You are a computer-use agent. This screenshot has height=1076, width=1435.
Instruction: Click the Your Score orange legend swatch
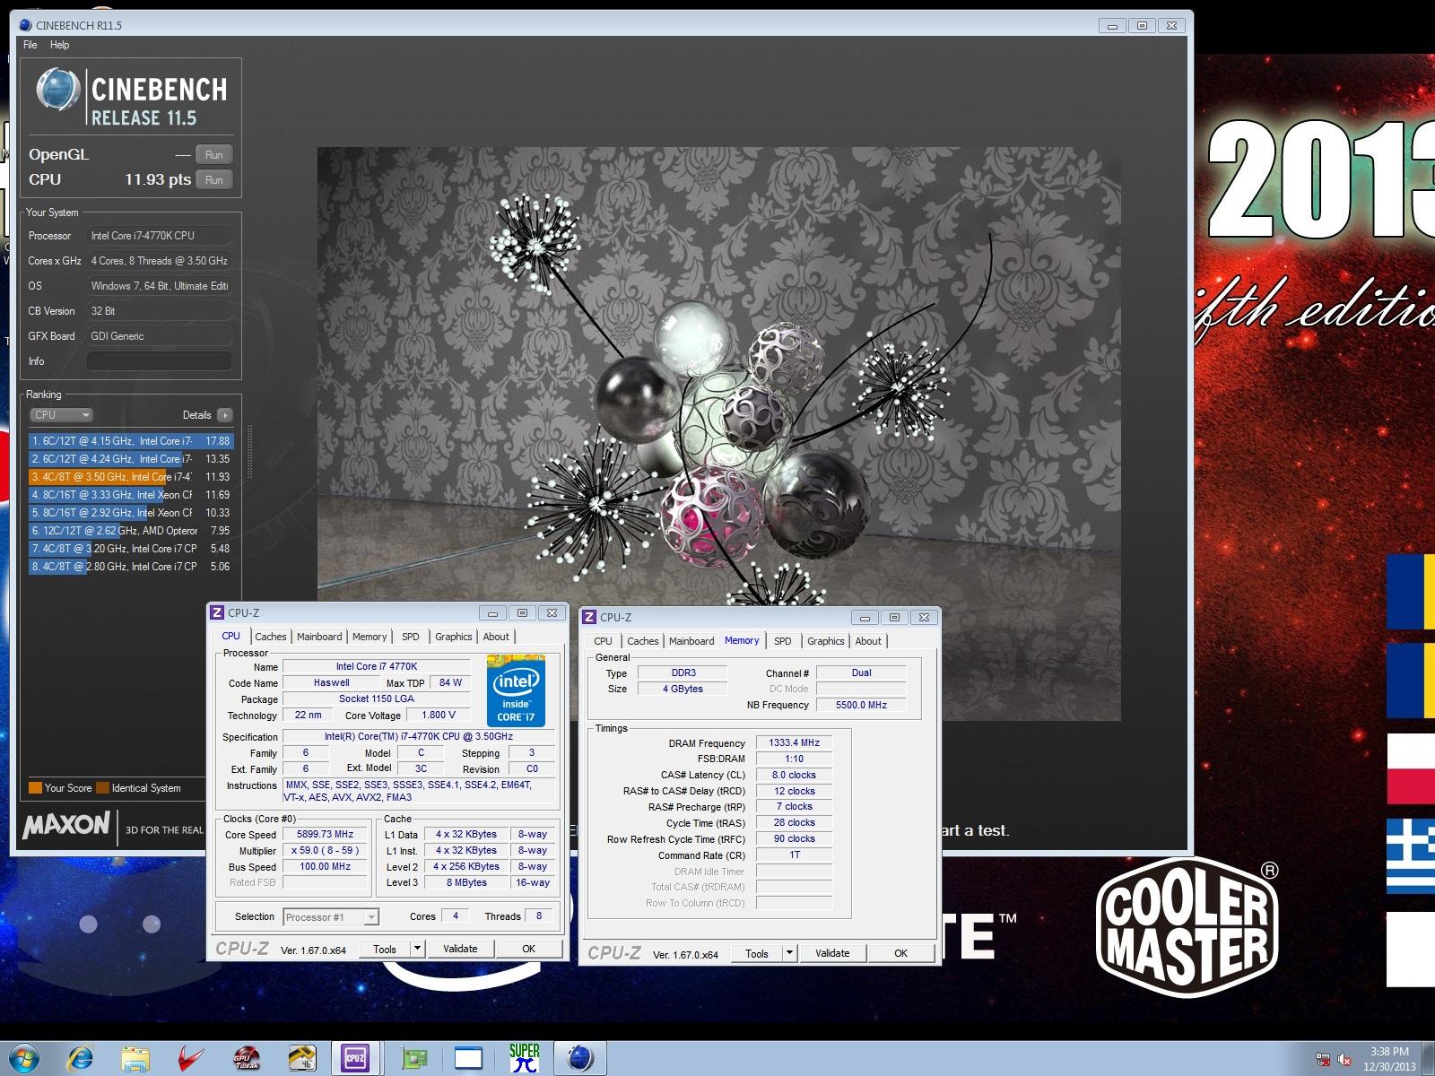click(x=35, y=788)
